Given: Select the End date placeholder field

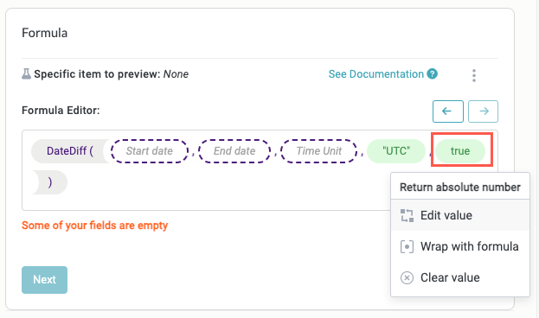Looking at the screenshot, I should click(x=234, y=151).
